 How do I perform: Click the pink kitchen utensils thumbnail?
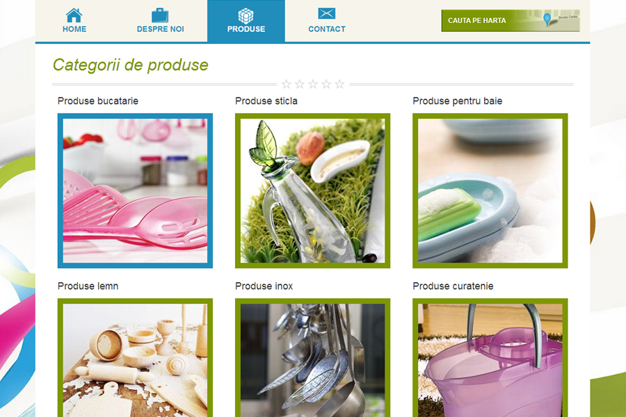pyautogui.click(x=135, y=190)
